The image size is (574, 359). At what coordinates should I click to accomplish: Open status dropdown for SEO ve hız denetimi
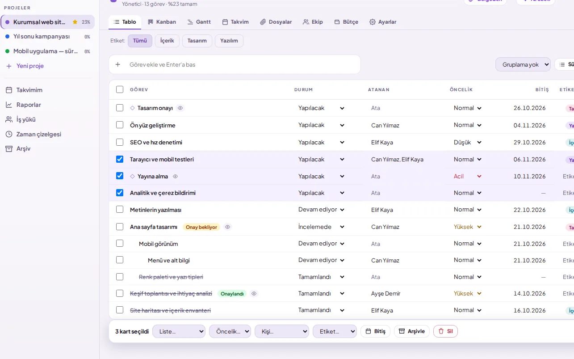coord(322,142)
